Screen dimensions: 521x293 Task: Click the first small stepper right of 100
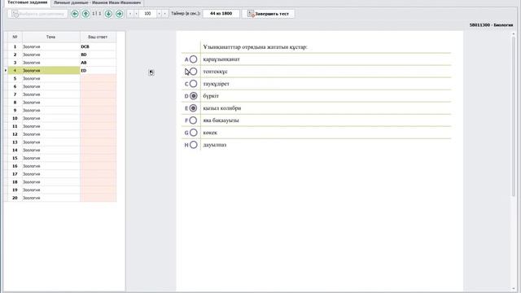(159, 14)
